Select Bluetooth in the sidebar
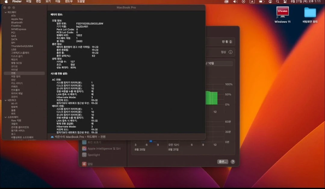Viewport: 325px width, 189px height. tap(17, 22)
